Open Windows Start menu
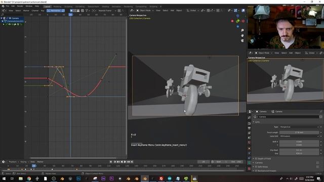Viewport: 324px width, 182px height. point(4,178)
